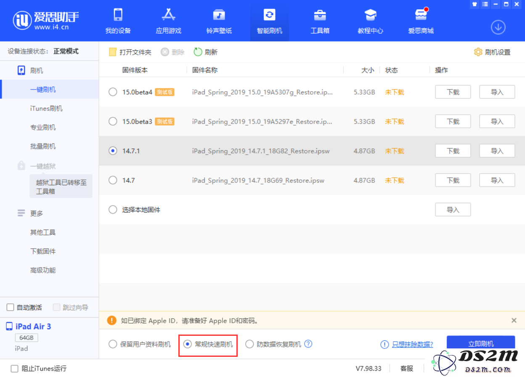Click 下载 for 15.0beta3 firmware
The image size is (525, 377).
pyautogui.click(x=453, y=121)
